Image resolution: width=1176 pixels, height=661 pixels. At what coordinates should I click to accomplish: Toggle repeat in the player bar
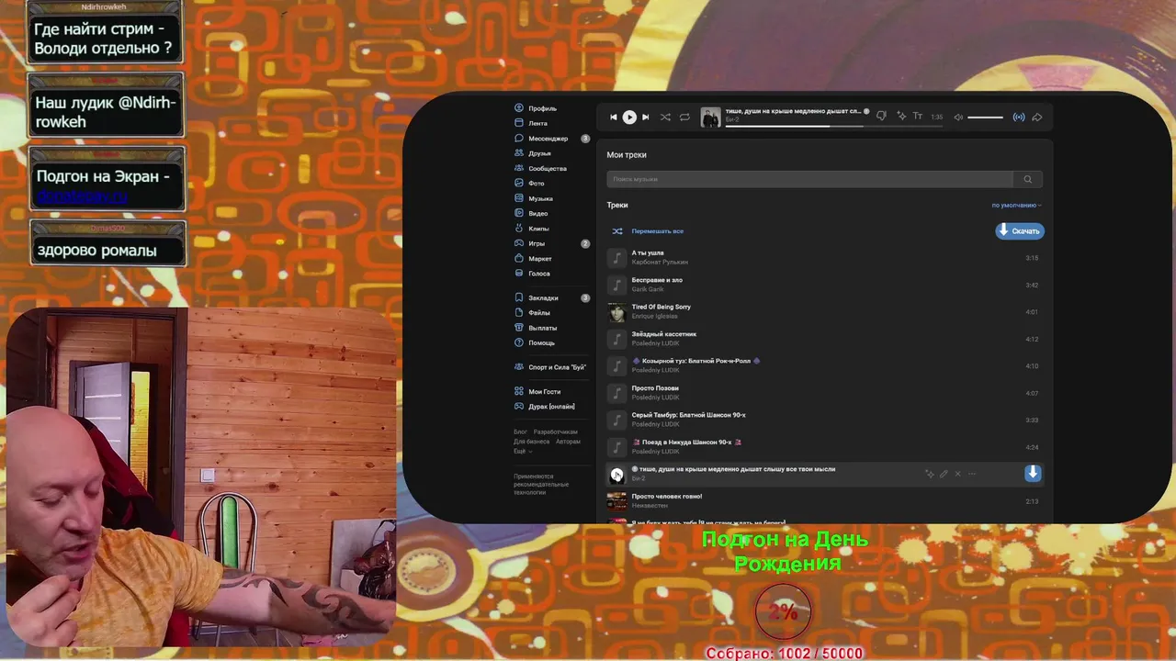tap(684, 117)
